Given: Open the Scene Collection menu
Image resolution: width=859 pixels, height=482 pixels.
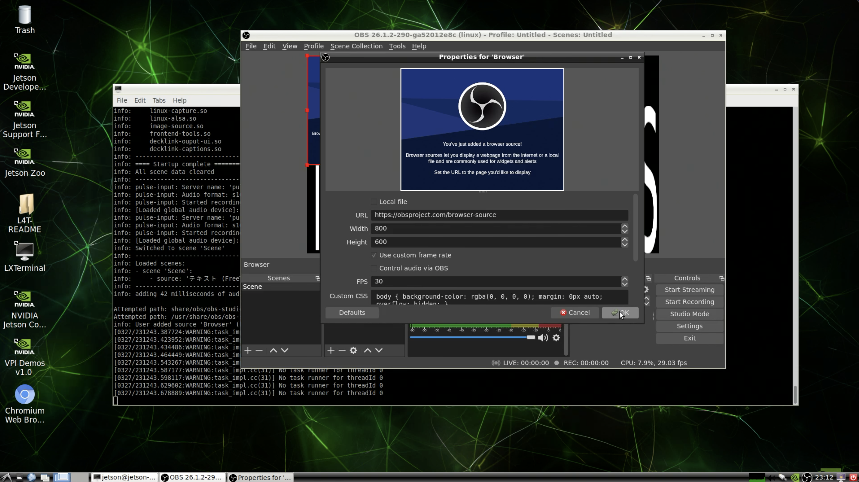Looking at the screenshot, I should [356, 46].
